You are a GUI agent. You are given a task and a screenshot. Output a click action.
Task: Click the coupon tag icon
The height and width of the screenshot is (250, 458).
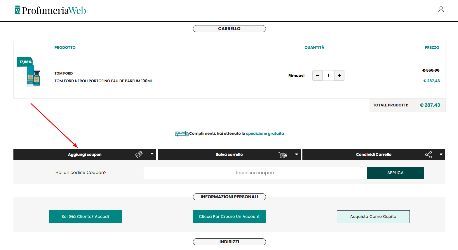(x=139, y=154)
